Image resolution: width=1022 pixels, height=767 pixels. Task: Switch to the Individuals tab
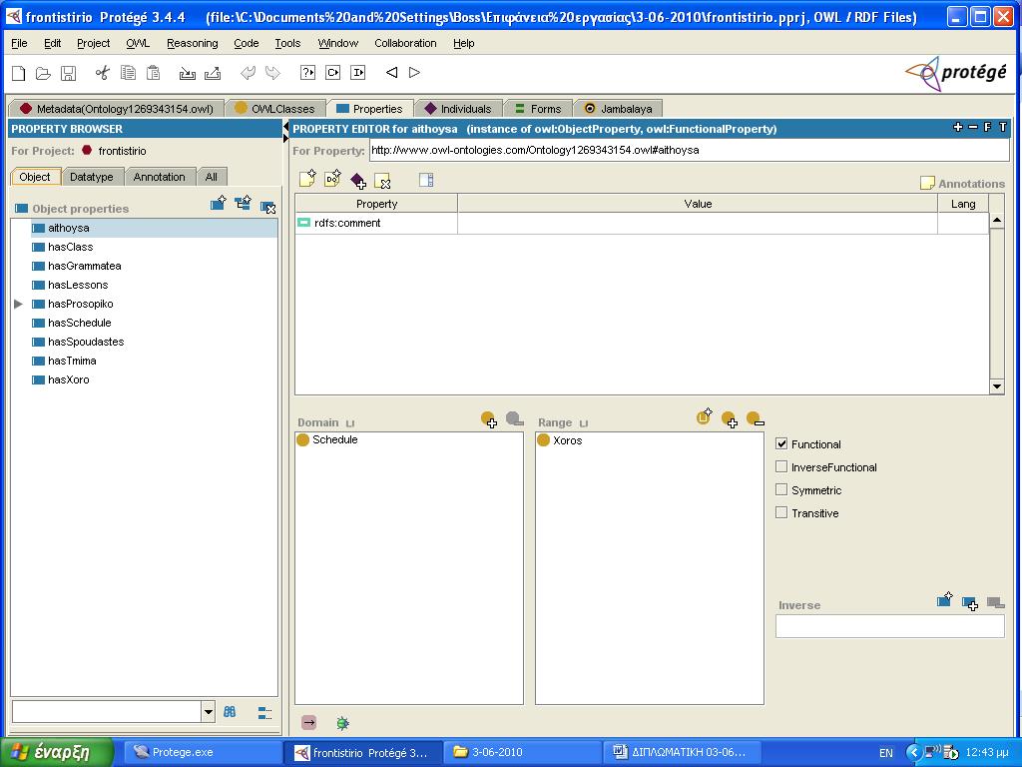pos(458,108)
